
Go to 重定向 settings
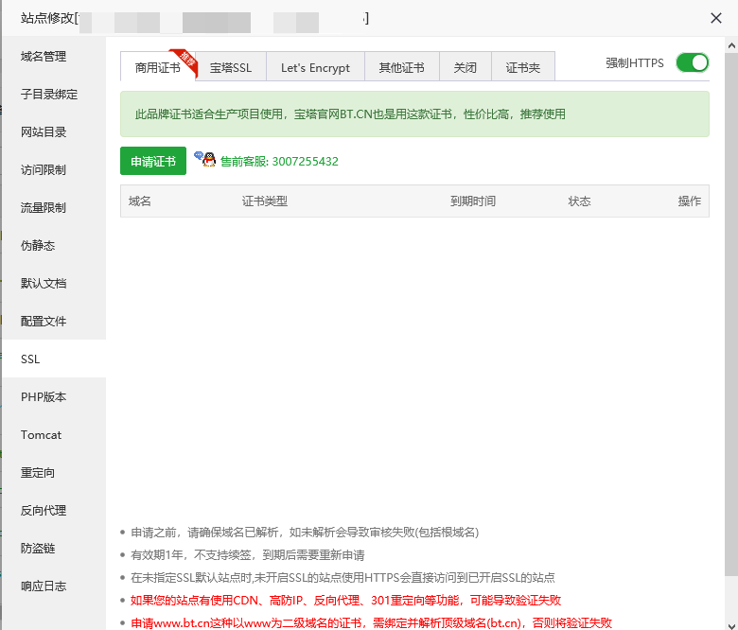(38, 472)
